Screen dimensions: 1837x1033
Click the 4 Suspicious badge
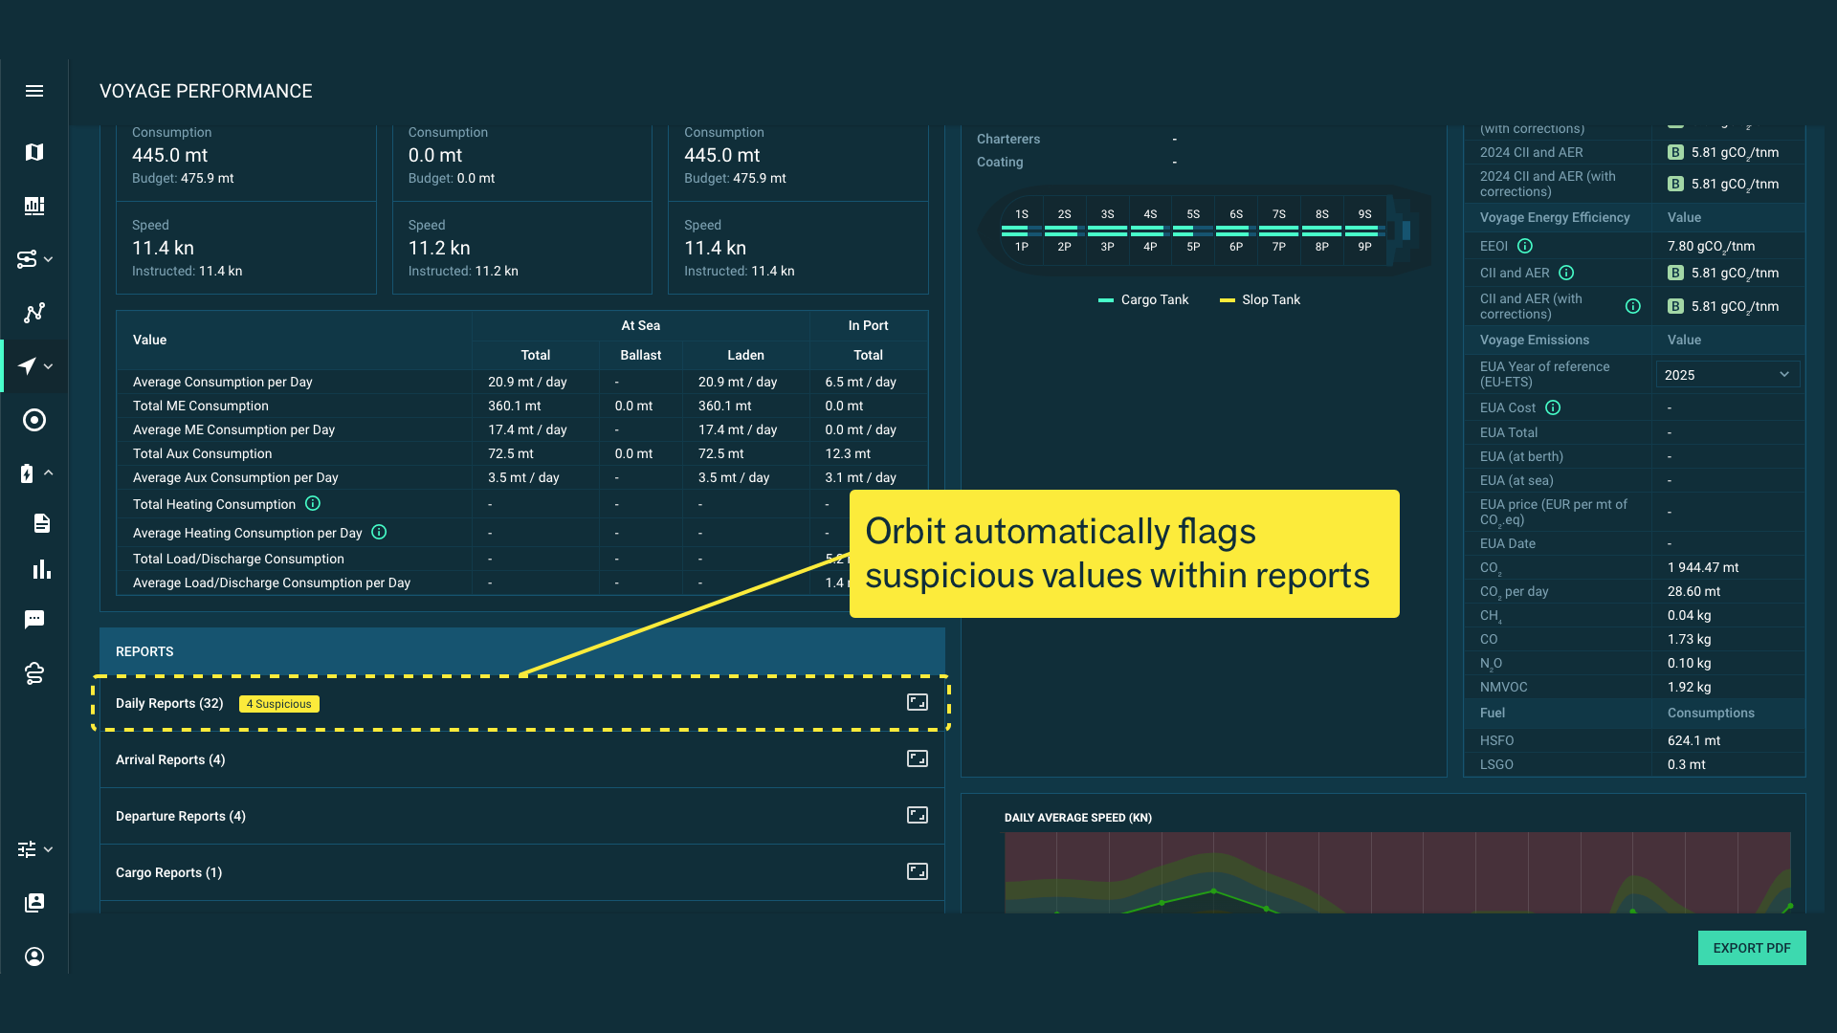pyautogui.click(x=278, y=704)
